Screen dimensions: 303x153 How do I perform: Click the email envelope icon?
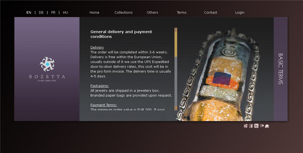pos(267,126)
